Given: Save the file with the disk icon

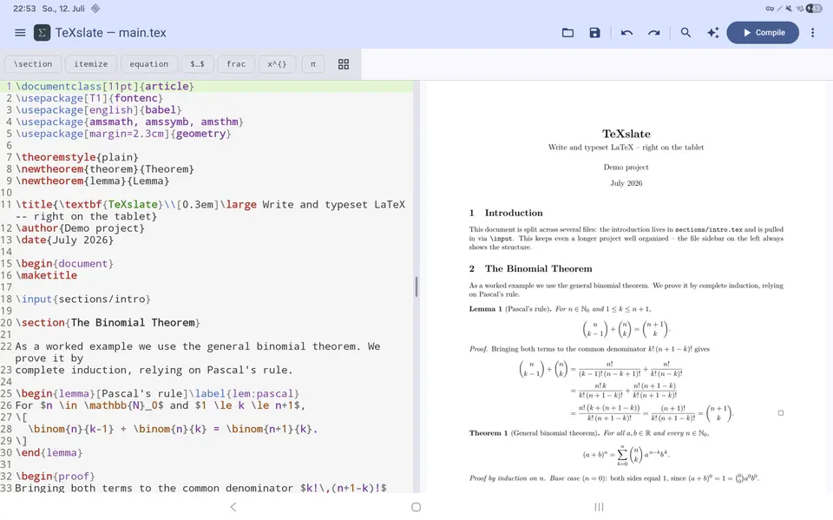Looking at the screenshot, I should click(x=594, y=32).
